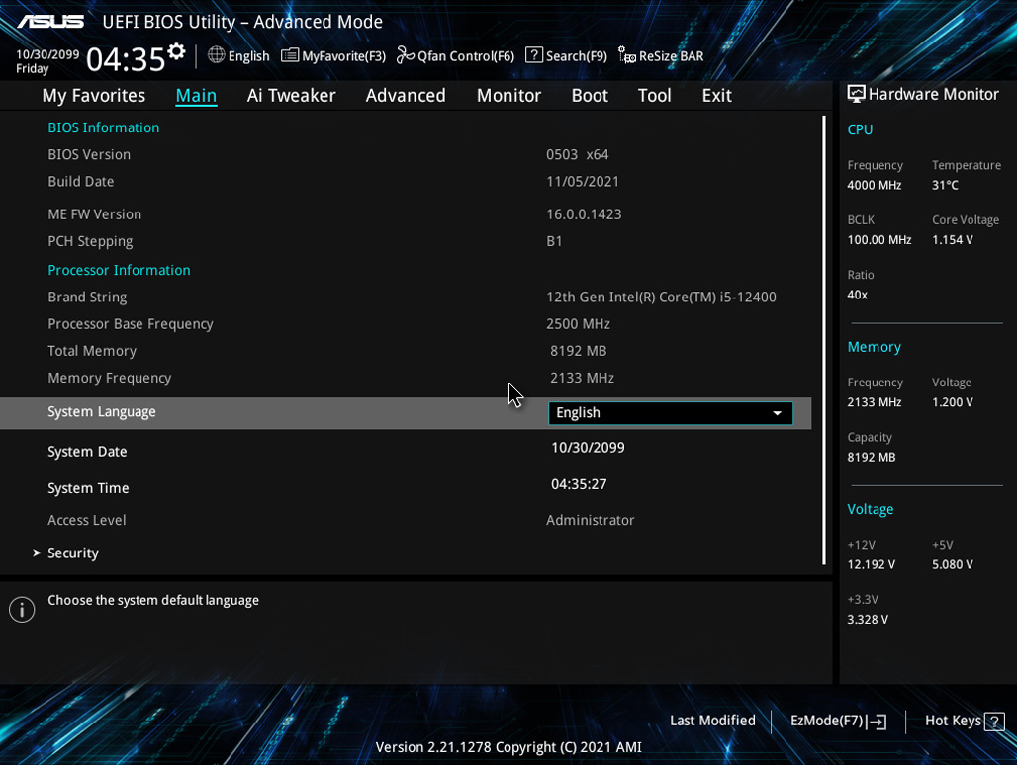Click the ASUS logo

[x=50, y=22]
